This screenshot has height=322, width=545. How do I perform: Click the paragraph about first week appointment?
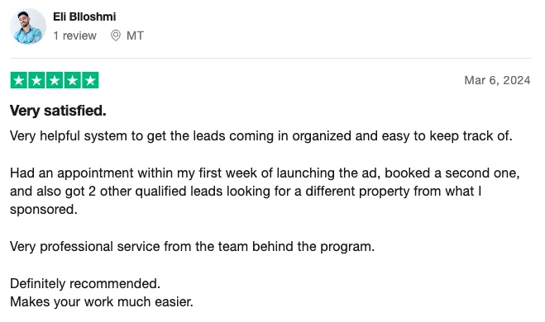pos(265,192)
